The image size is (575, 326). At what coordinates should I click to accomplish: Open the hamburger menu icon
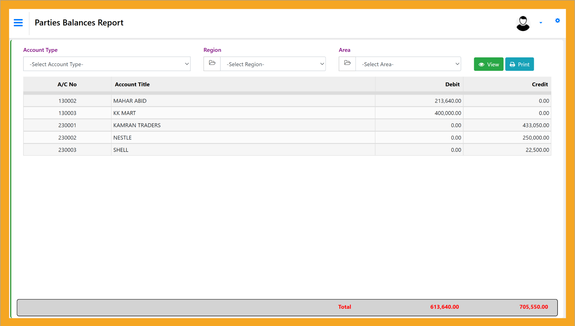click(x=18, y=23)
